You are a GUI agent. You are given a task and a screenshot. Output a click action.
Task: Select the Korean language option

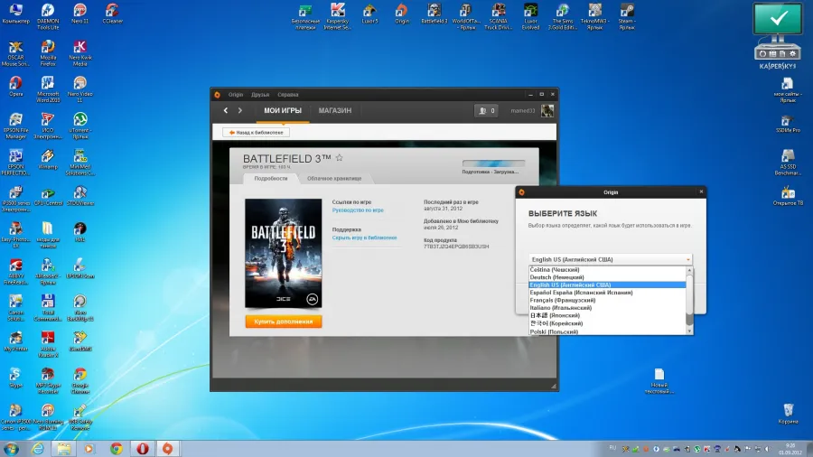(x=607, y=323)
